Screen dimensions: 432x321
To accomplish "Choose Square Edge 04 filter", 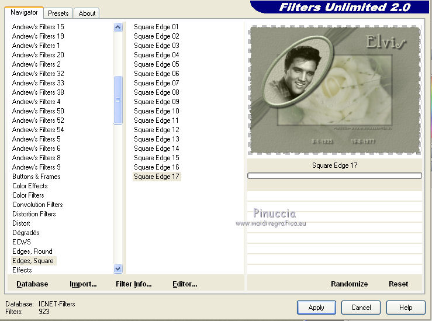I will [156, 55].
